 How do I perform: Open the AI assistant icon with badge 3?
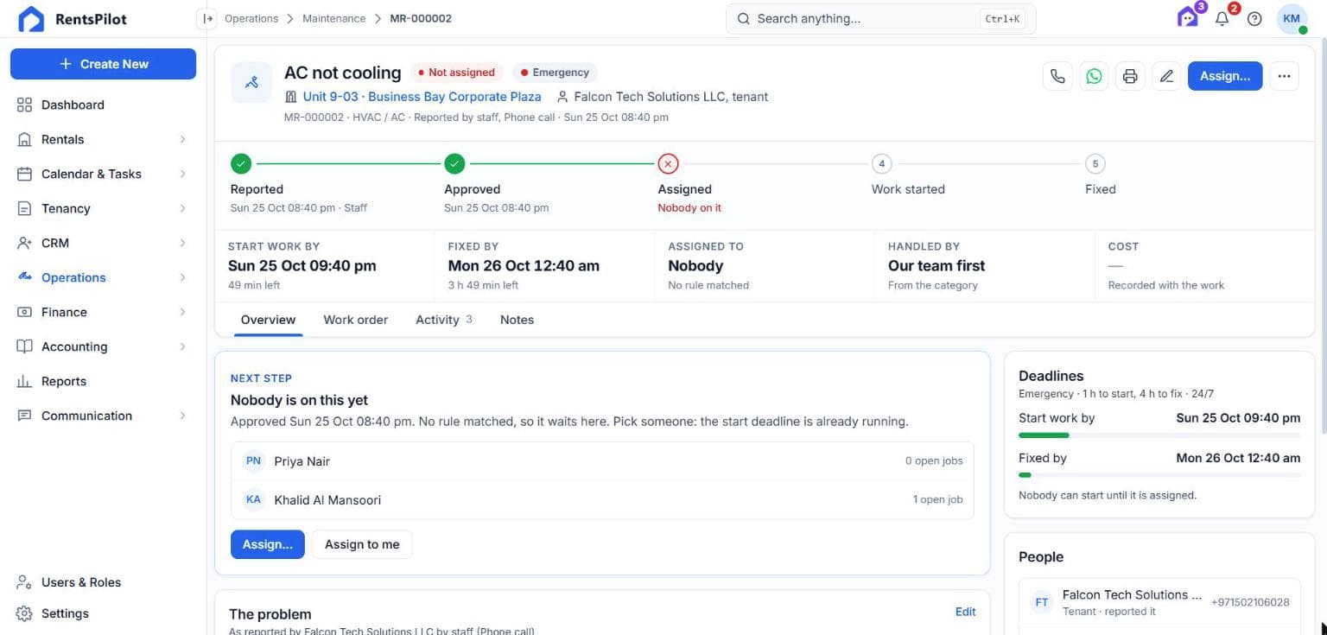1189,17
